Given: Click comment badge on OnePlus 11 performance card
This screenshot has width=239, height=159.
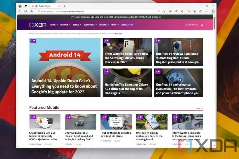Looking at the screenshot, I should [x=158, y=71].
